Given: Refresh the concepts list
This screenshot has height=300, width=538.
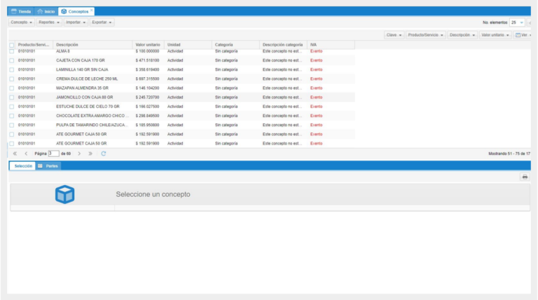Looking at the screenshot, I should [x=104, y=153].
